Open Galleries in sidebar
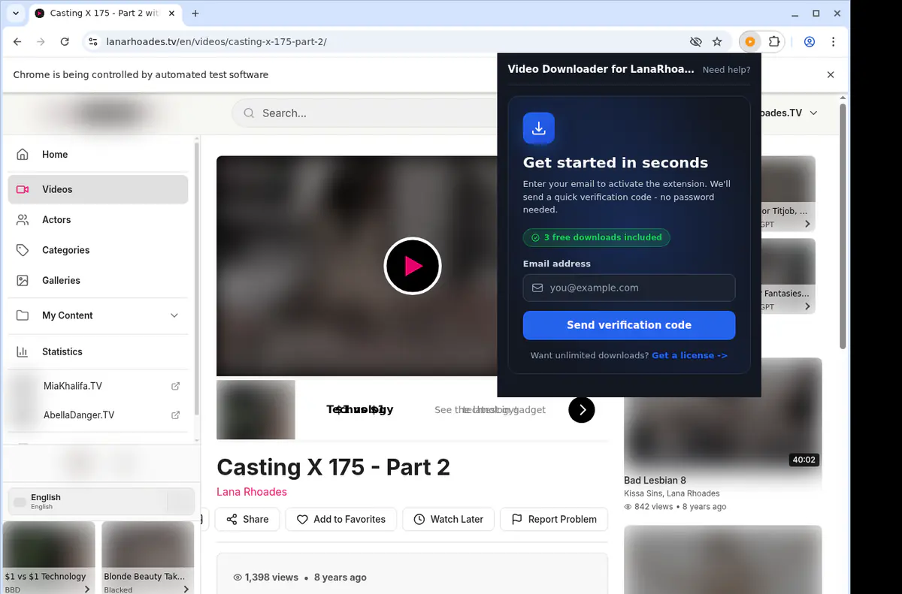Image resolution: width=902 pixels, height=594 pixels. [x=98, y=280]
